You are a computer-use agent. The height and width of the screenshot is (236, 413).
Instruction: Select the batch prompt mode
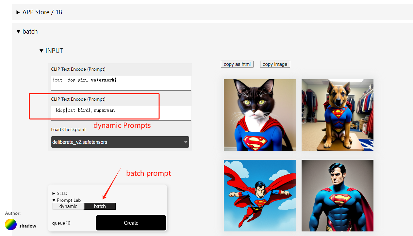tap(100, 206)
